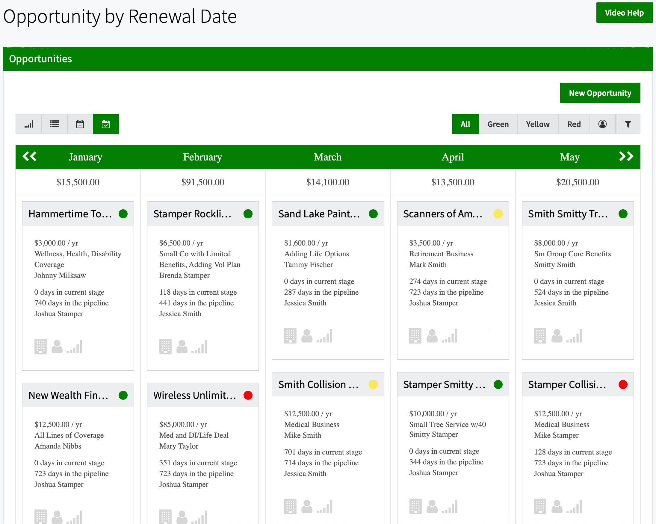Switch to the list view

pos(55,124)
